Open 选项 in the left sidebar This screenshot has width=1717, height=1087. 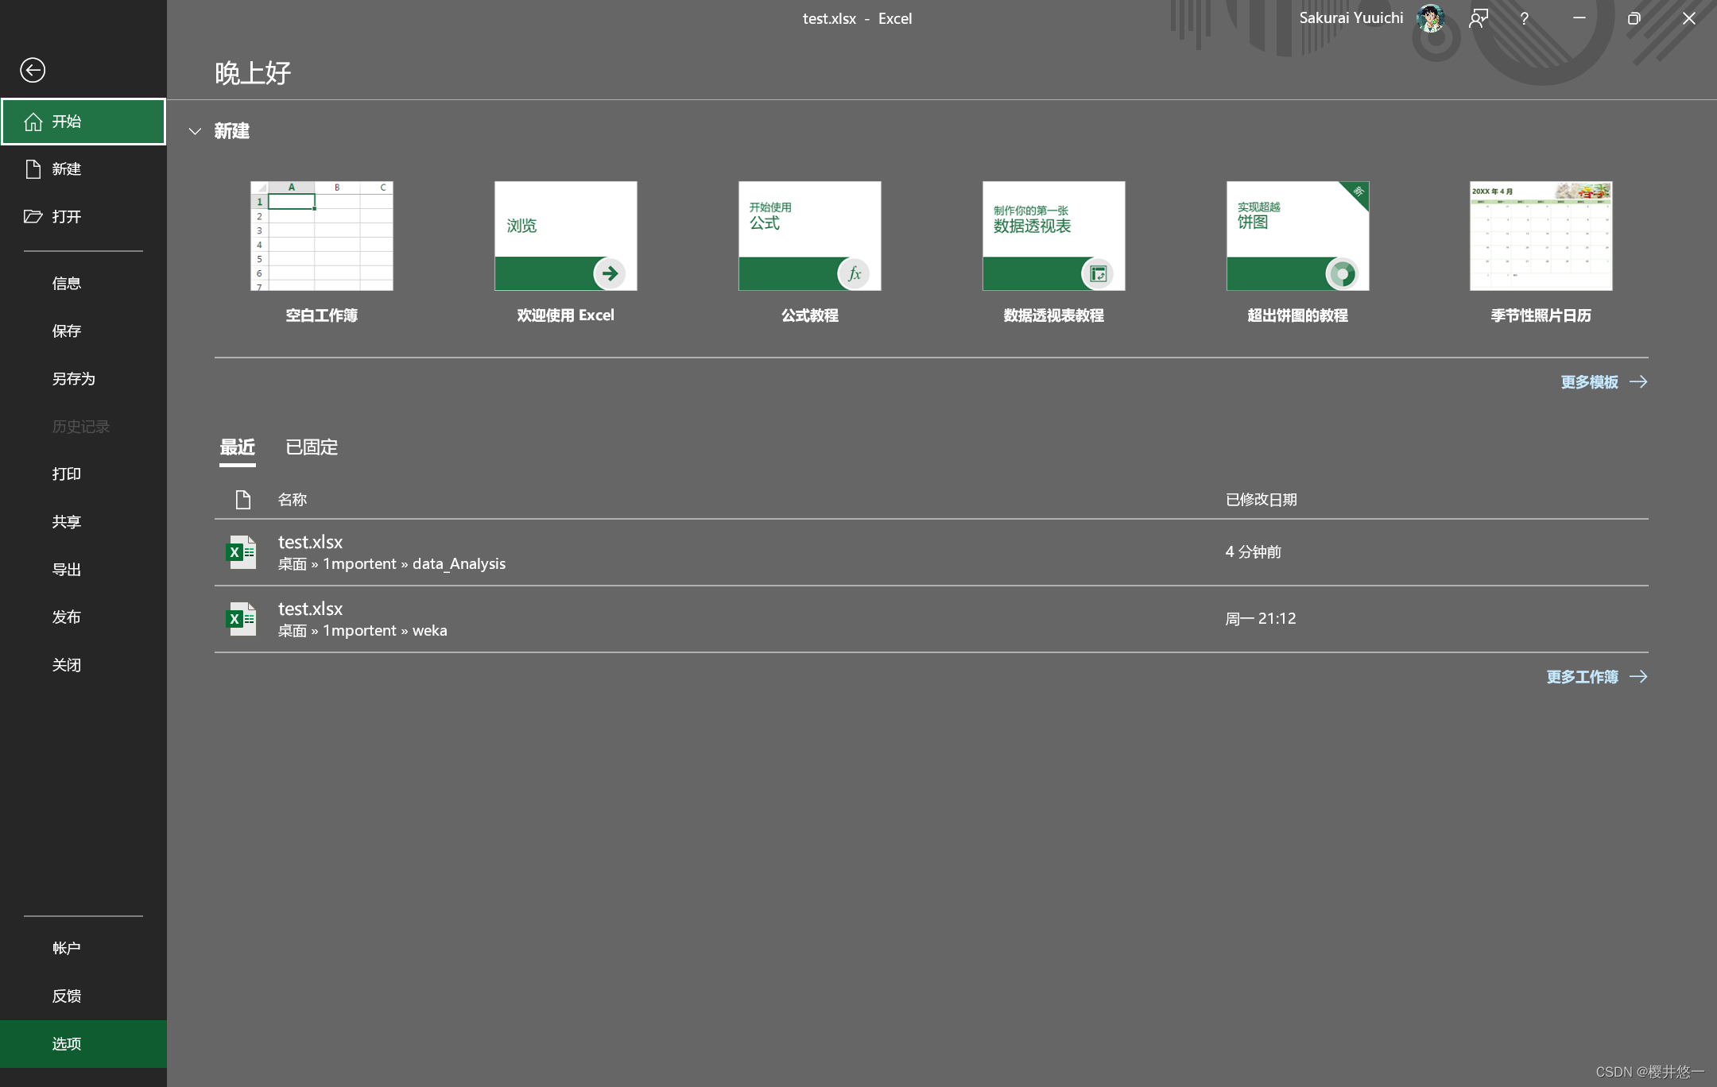click(67, 1043)
